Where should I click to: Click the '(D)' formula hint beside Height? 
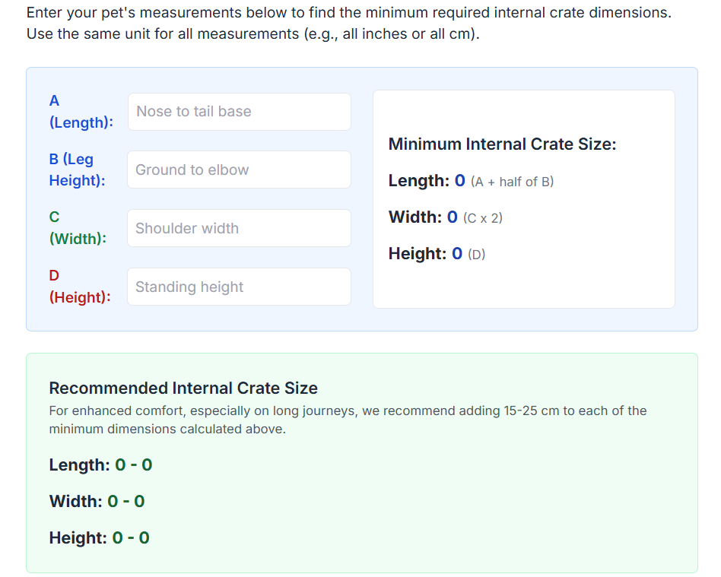point(476,255)
